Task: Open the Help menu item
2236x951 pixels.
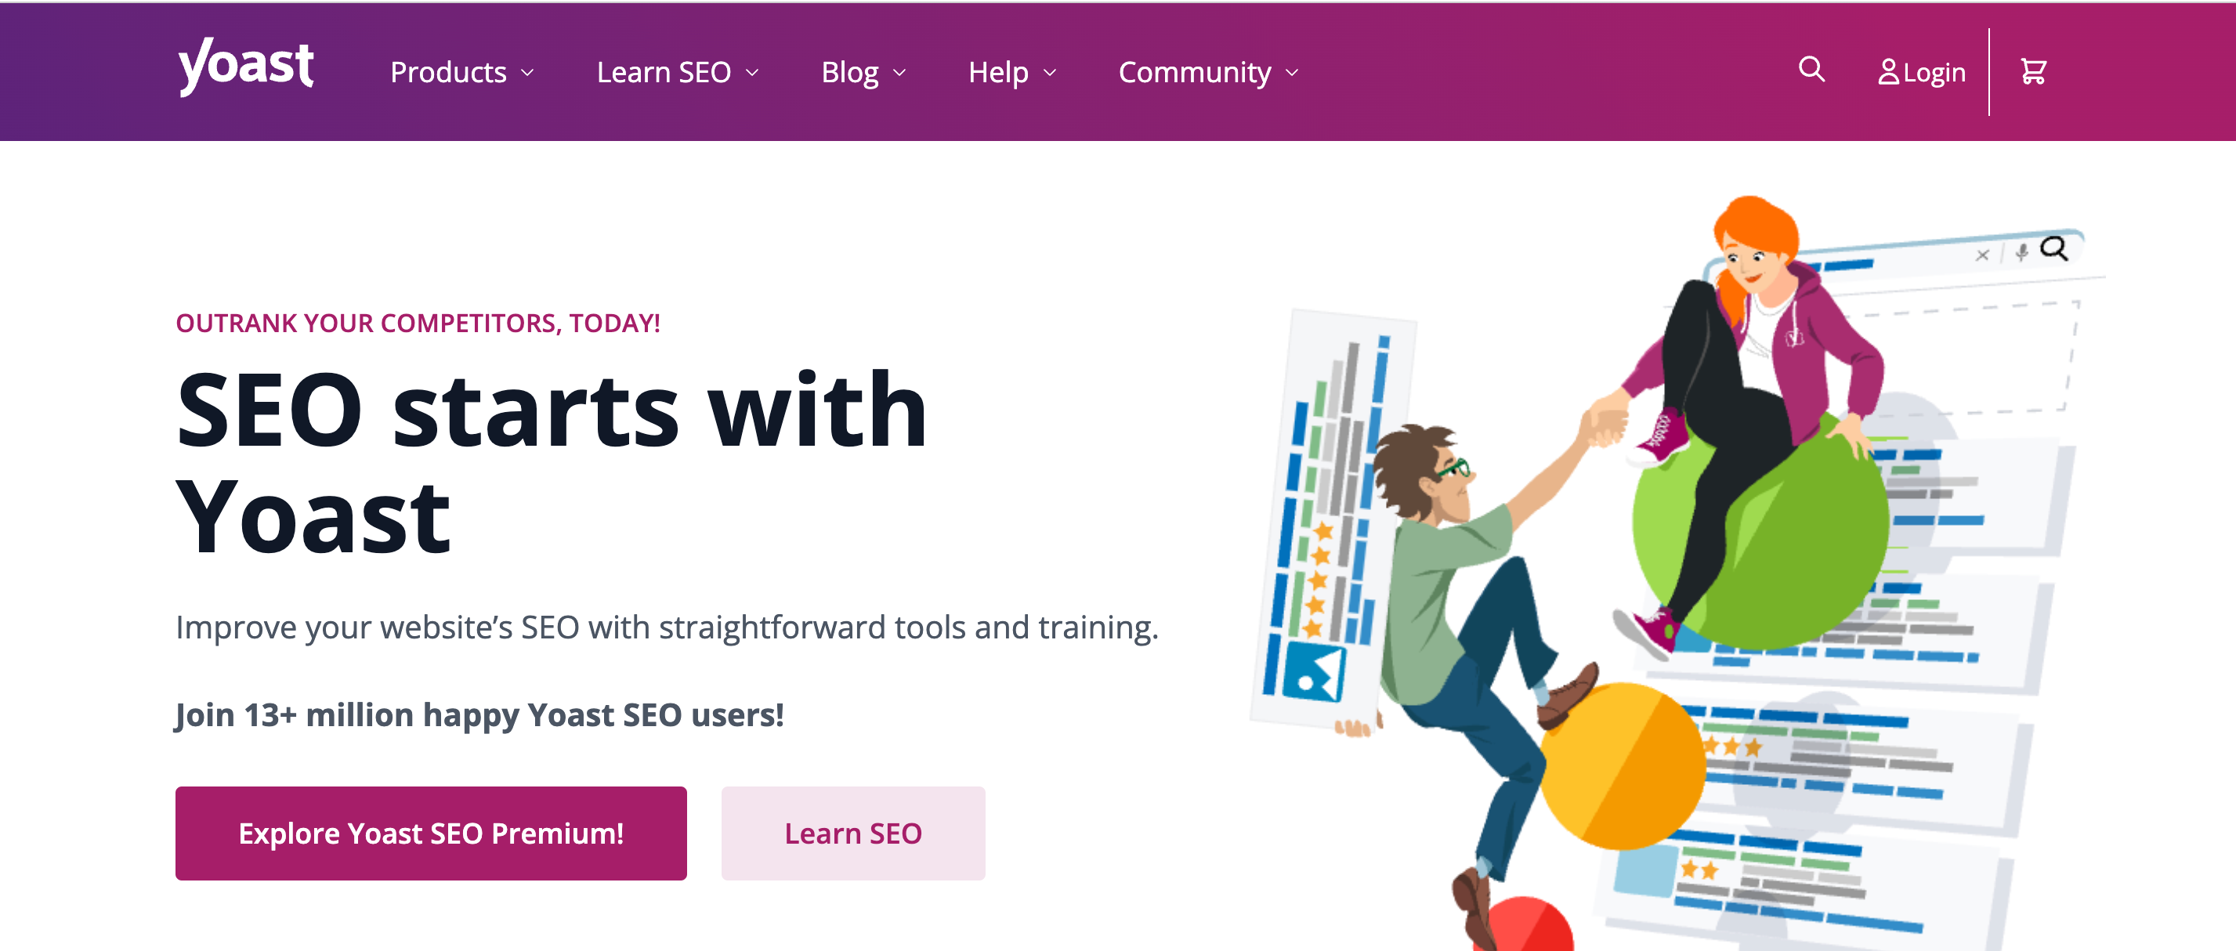Action: [997, 72]
